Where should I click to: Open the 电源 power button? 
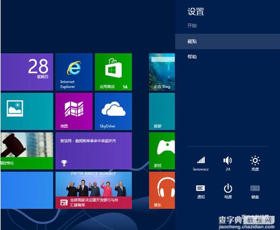228,192
